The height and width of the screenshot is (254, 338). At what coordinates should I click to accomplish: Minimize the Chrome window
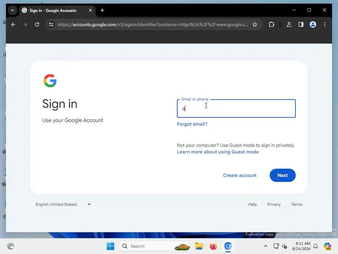coord(294,10)
